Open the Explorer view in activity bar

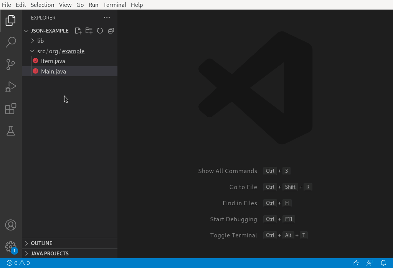(x=10, y=21)
